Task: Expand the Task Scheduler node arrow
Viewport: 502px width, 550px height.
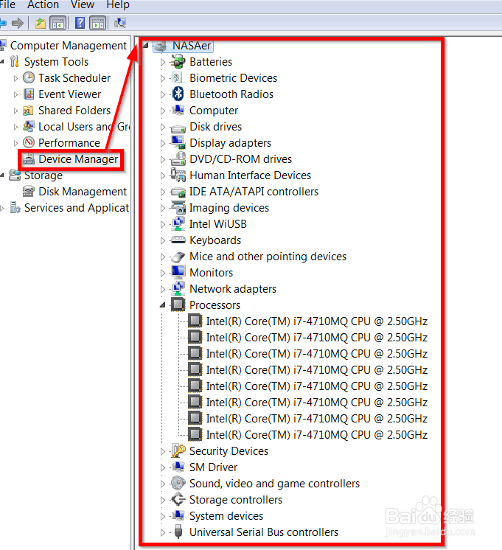Action: click(15, 78)
